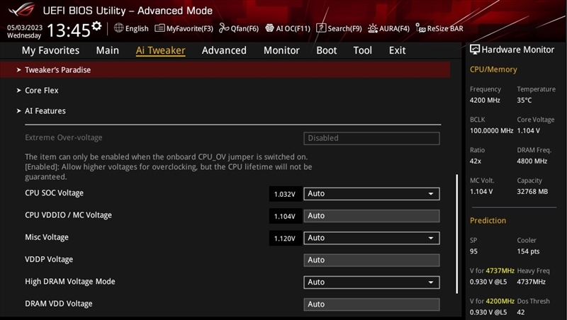Viewport: 567px width, 320px height.
Task: Click the MyFavorite(F3) list icon
Action: click(159, 28)
